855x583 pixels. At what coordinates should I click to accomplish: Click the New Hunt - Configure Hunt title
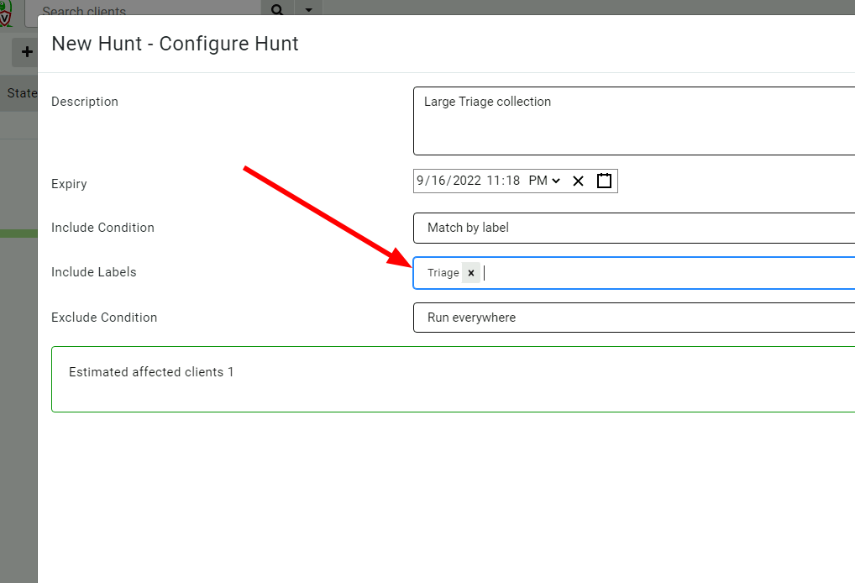[175, 43]
